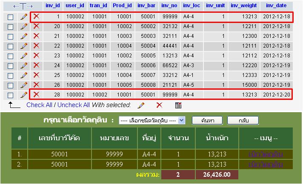The image size is (303, 184).
Task: Click inv_loc cell A4-3
Action: coord(189,65)
